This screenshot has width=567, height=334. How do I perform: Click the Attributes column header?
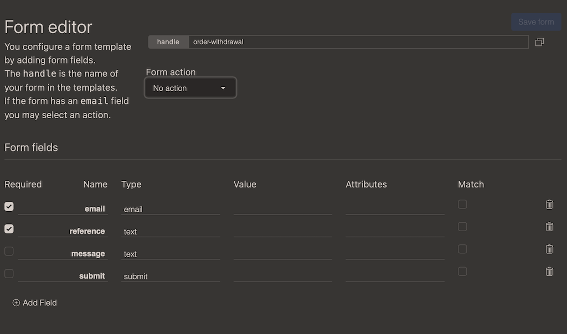[x=367, y=184]
